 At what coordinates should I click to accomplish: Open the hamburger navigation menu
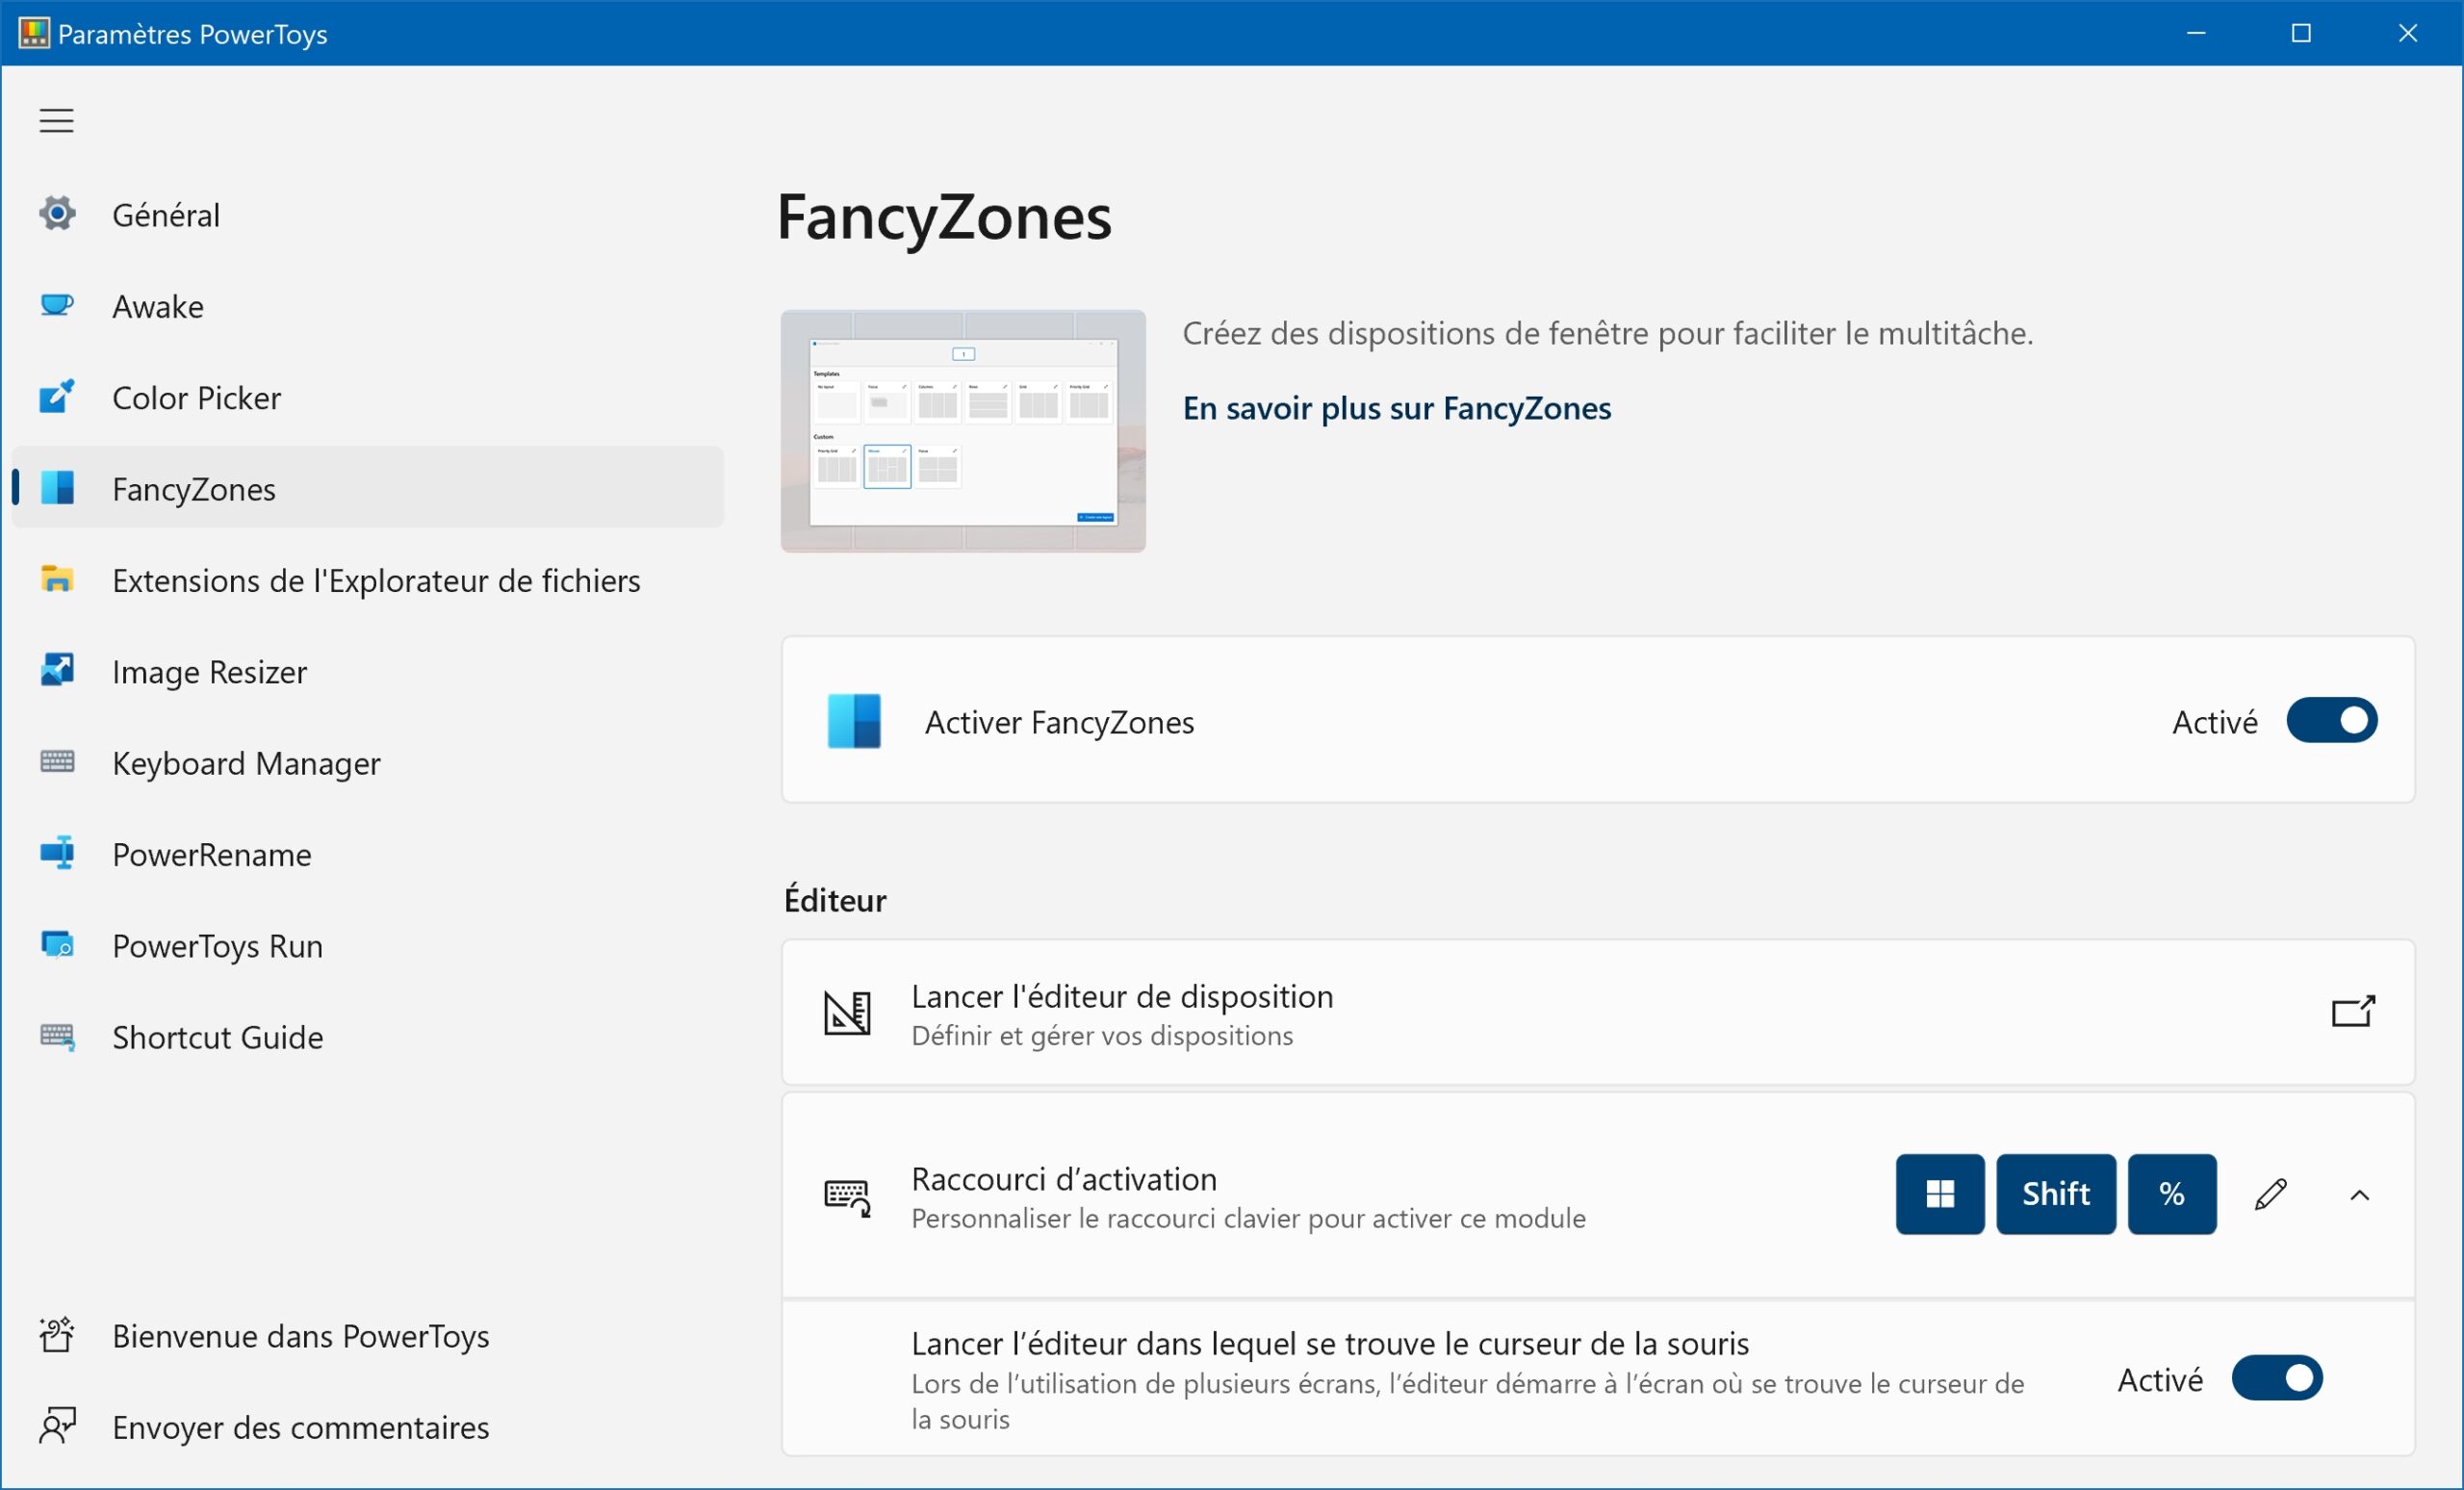click(56, 120)
